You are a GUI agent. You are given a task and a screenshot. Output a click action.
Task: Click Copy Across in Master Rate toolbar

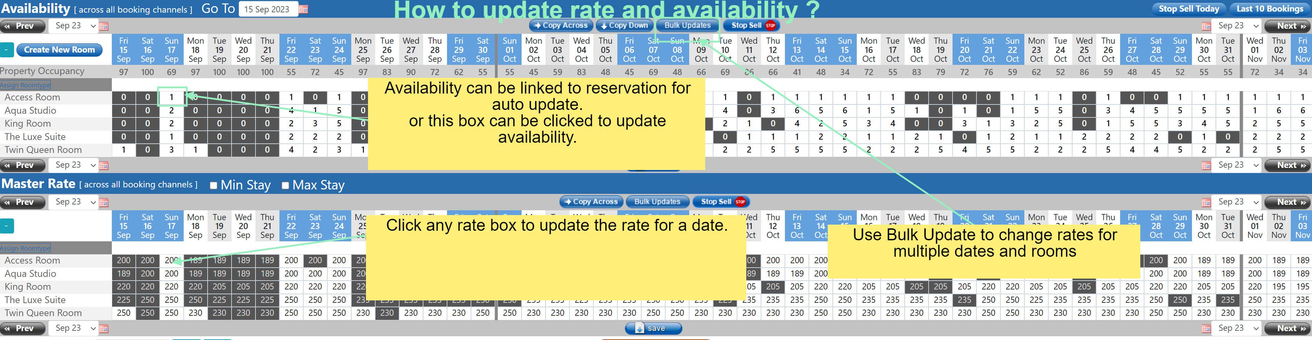point(591,202)
